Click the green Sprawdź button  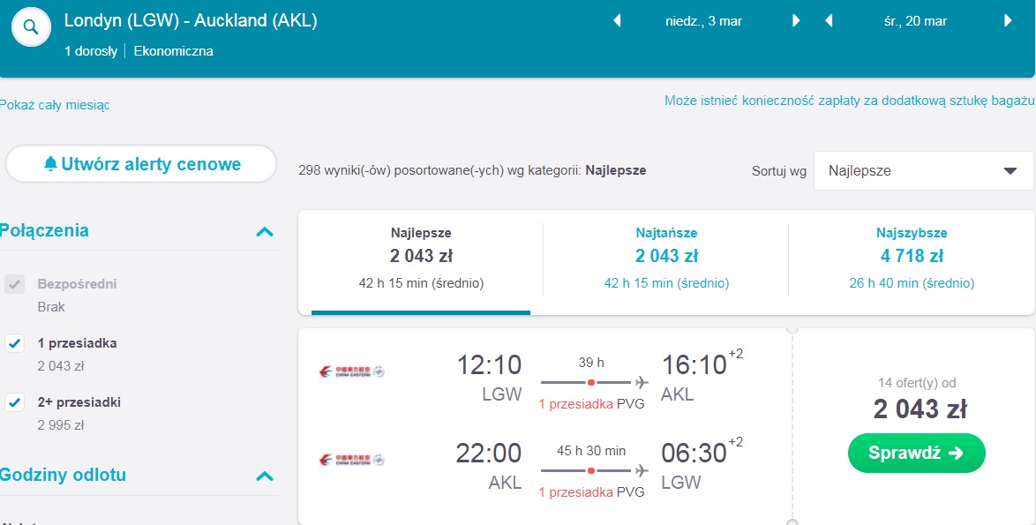[x=916, y=453]
